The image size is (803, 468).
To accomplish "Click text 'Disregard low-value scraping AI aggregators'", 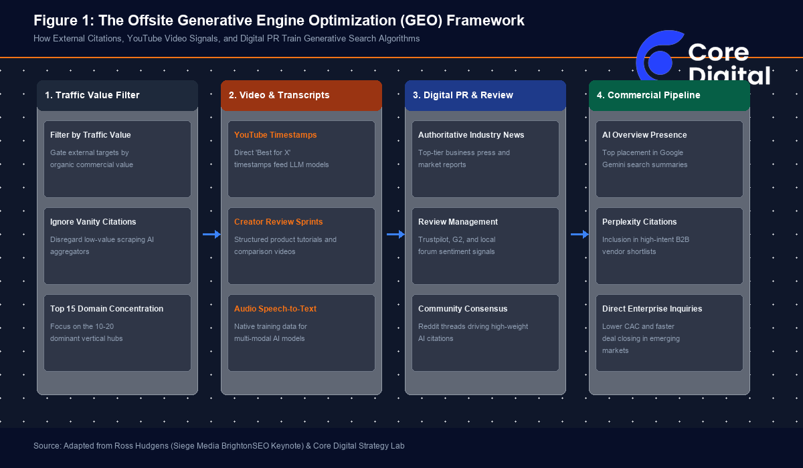I will pos(102,245).
